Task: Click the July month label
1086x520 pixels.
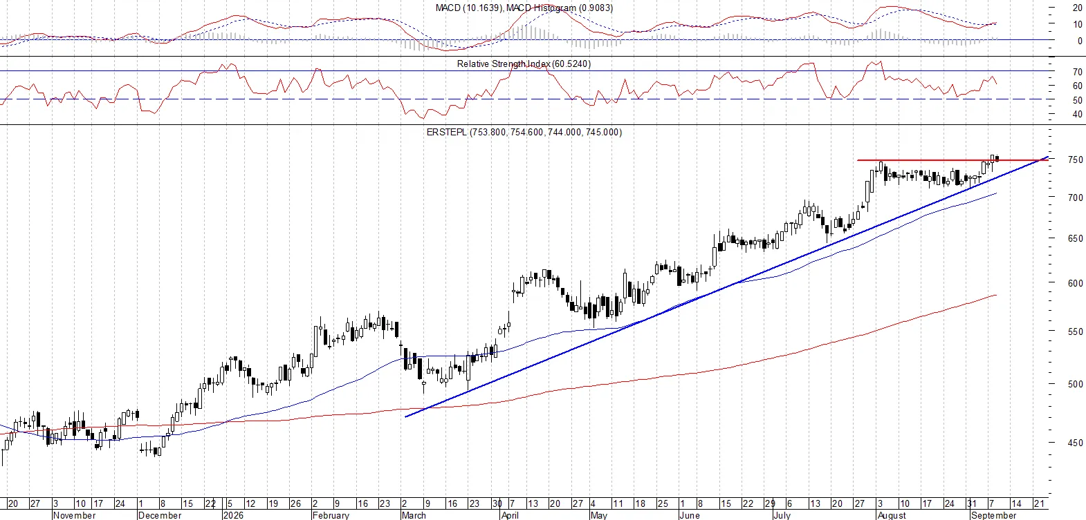Action: click(x=782, y=515)
